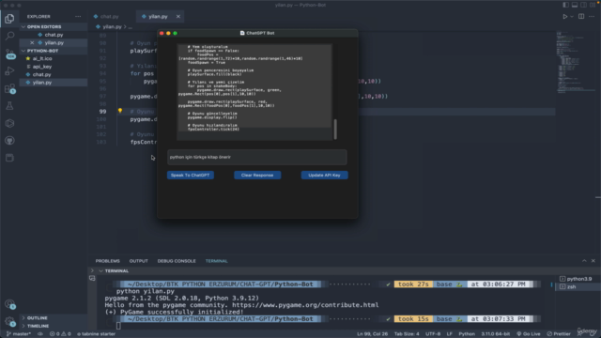Open the Search view in the activity bar
The width and height of the screenshot is (601, 338).
coord(9,36)
